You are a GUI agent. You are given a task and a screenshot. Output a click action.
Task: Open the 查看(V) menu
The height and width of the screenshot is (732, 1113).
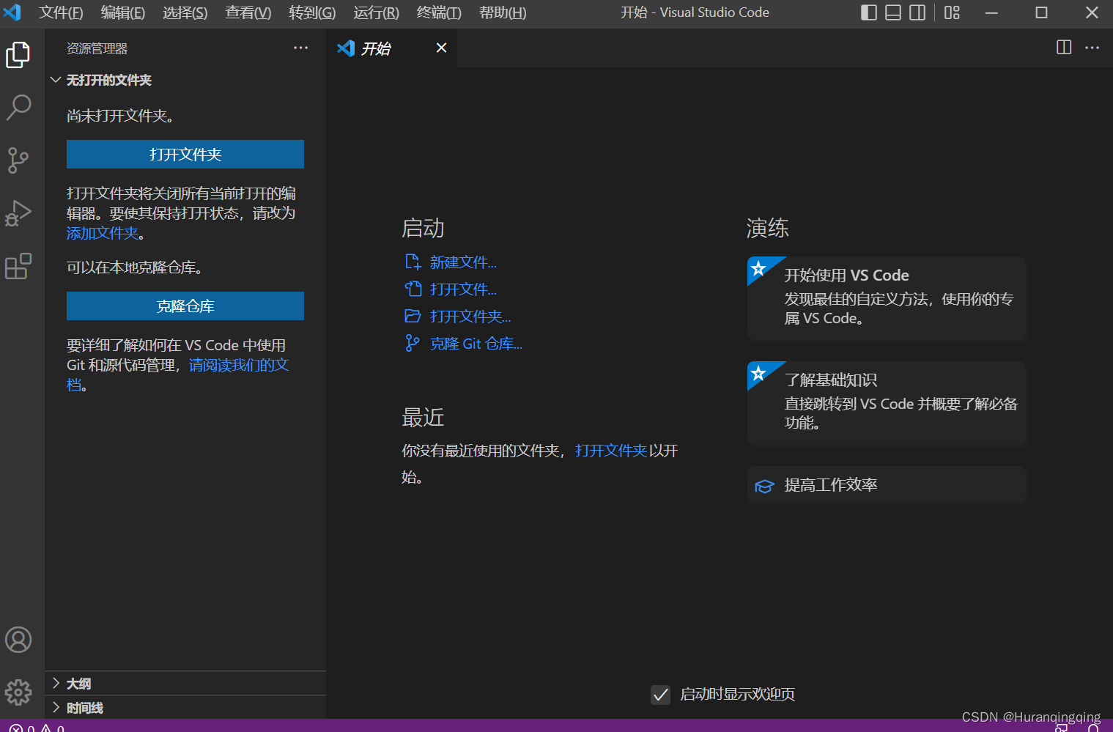point(248,12)
